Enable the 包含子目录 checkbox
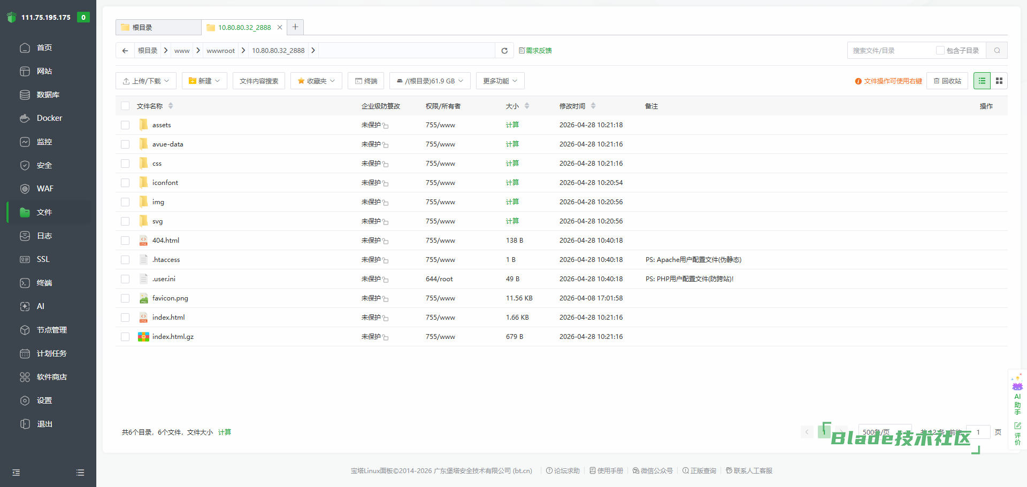 pos(940,51)
